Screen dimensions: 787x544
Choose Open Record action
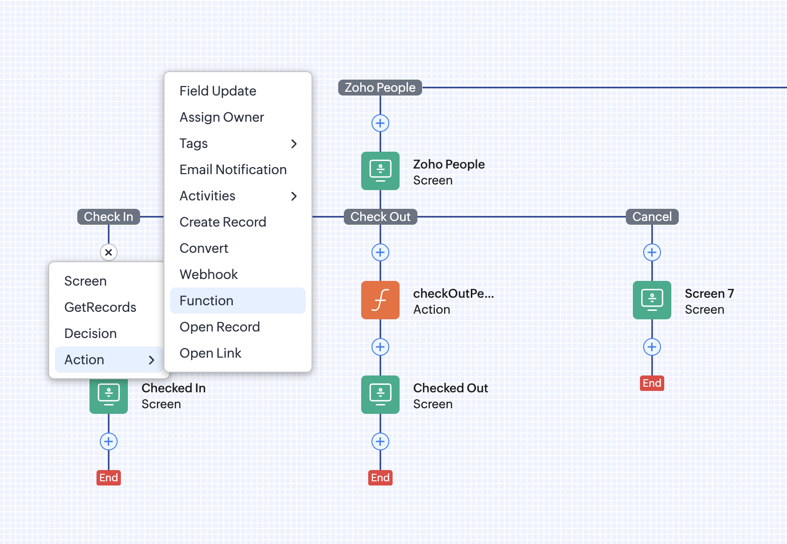(238, 327)
